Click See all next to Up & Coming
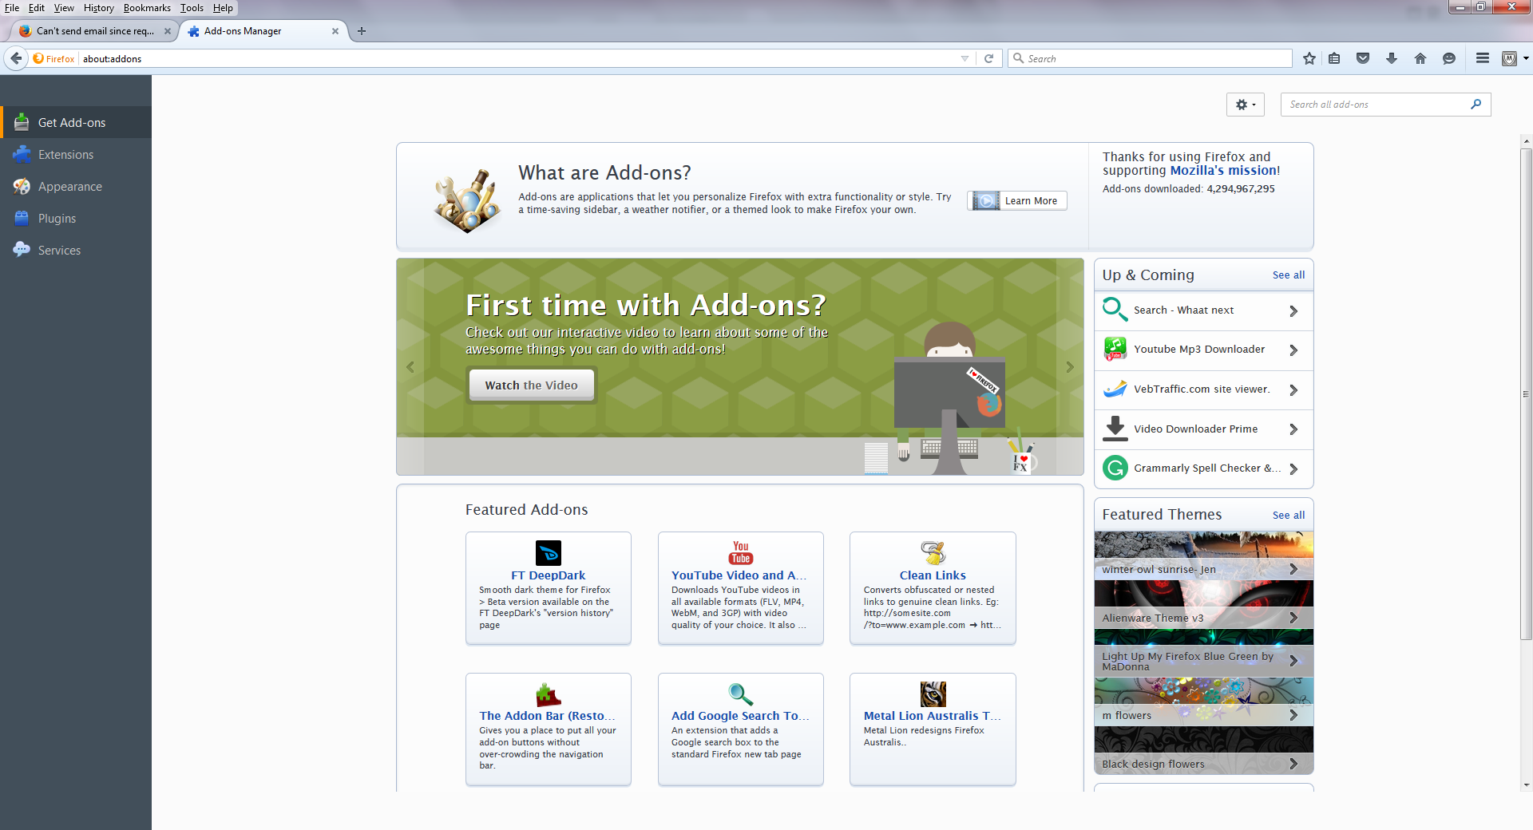The width and height of the screenshot is (1533, 830). click(1289, 275)
